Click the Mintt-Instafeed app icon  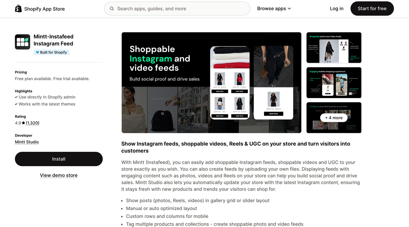[22, 42]
